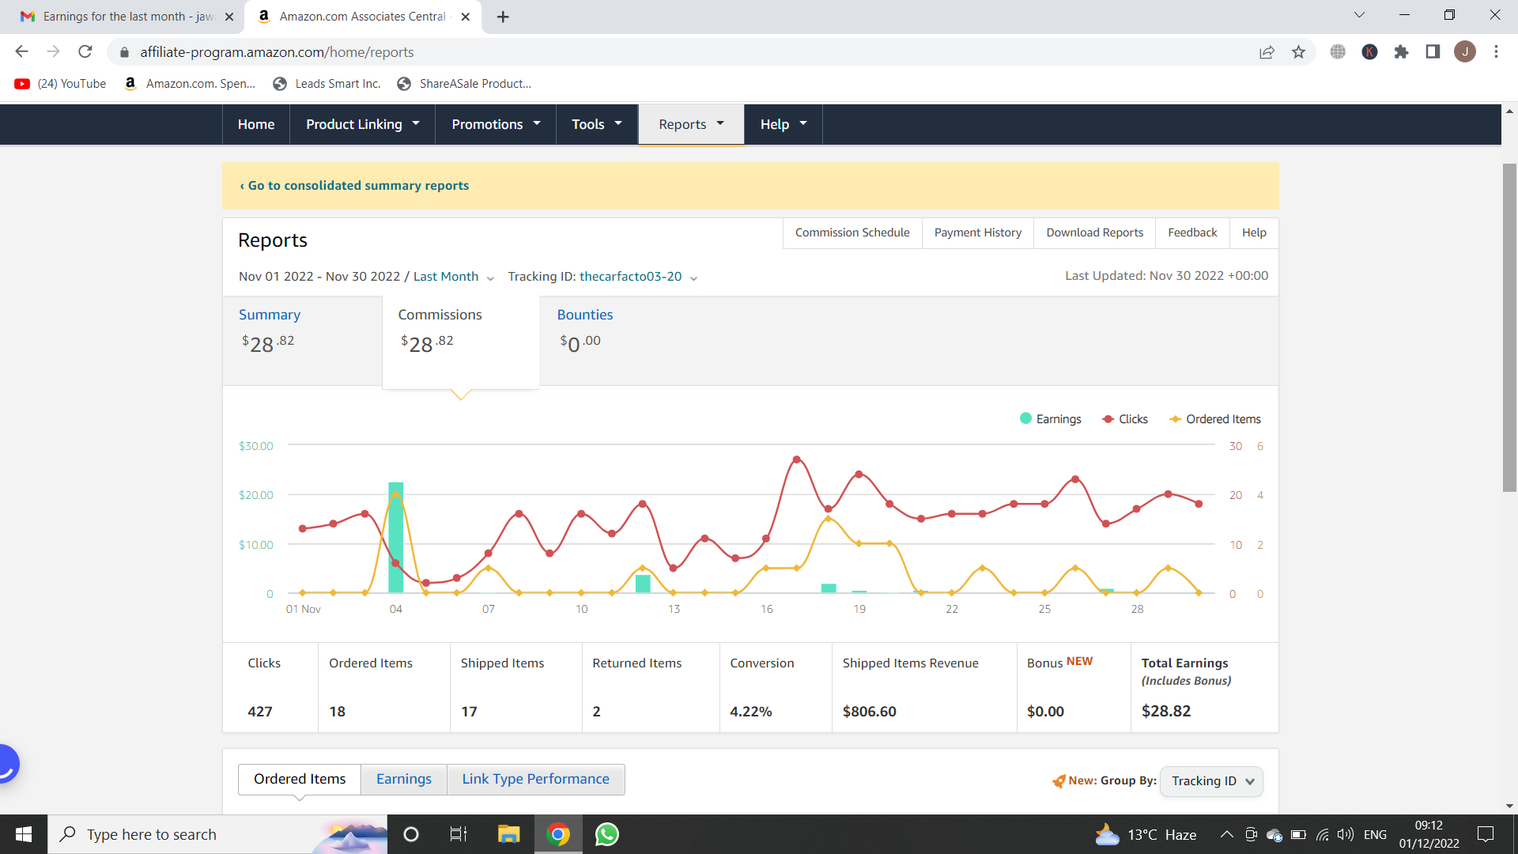Open Group By Tracking ID dropdown
This screenshot has width=1518, height=854.
pyautogui.click(x=1211, y=781)
